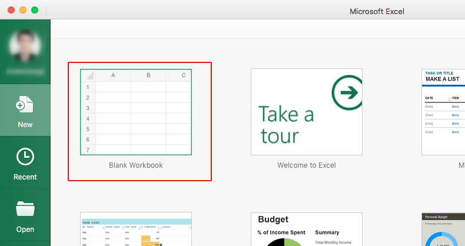Open the Budget template with pie chart
The width and height of the screenshot is (465, 246).
point(307,230)
